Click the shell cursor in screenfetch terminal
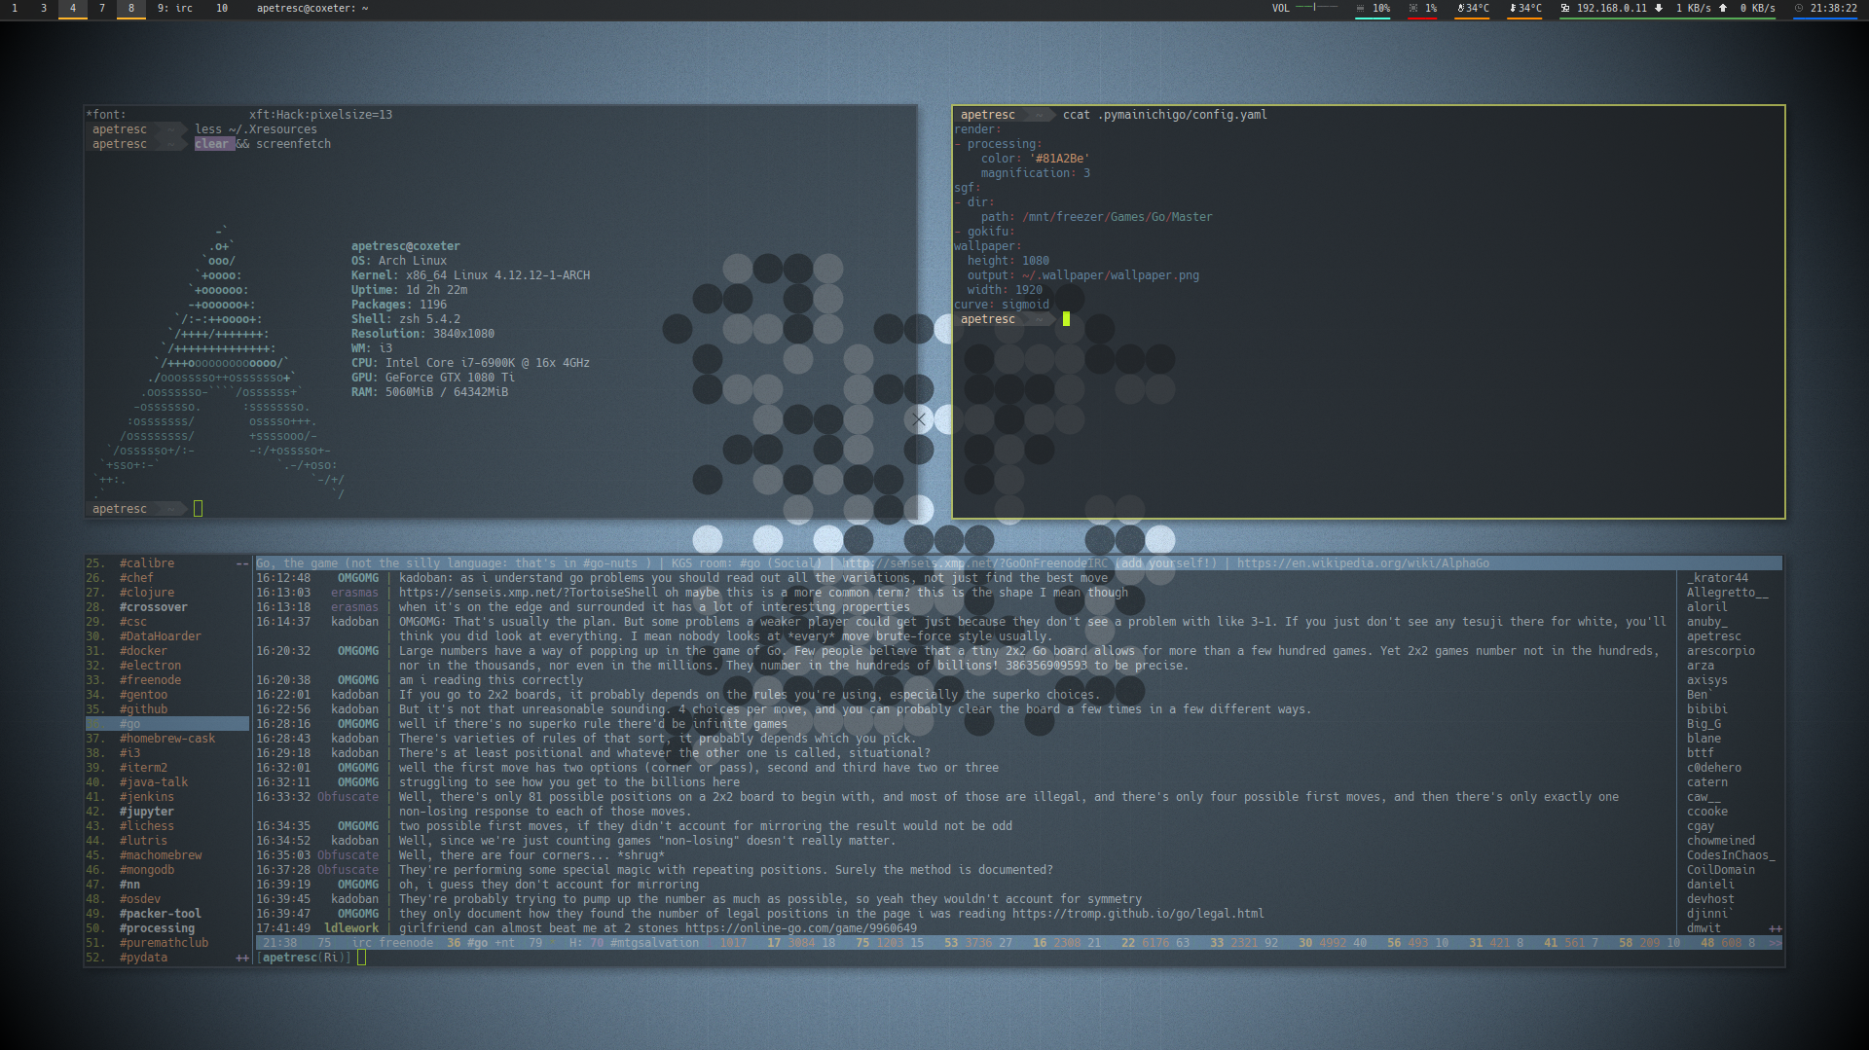The height and width of the screenshot is (1050, 1869). tap(198, 509)
